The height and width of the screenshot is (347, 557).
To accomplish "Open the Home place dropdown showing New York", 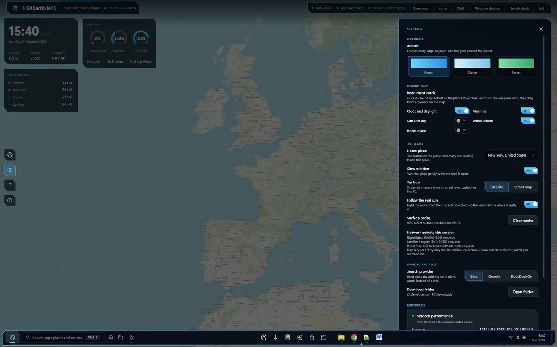I will click(511, 155).
